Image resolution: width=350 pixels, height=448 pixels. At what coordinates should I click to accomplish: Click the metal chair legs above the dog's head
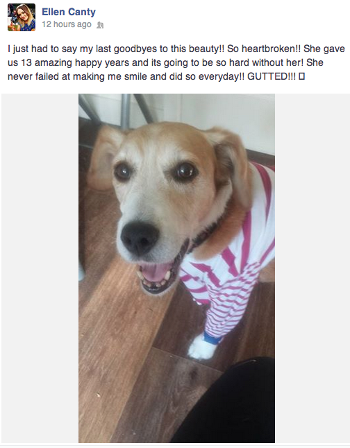[120, 110]
